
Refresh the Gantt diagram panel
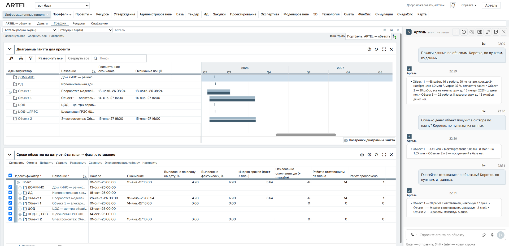[x=376, y=49]
